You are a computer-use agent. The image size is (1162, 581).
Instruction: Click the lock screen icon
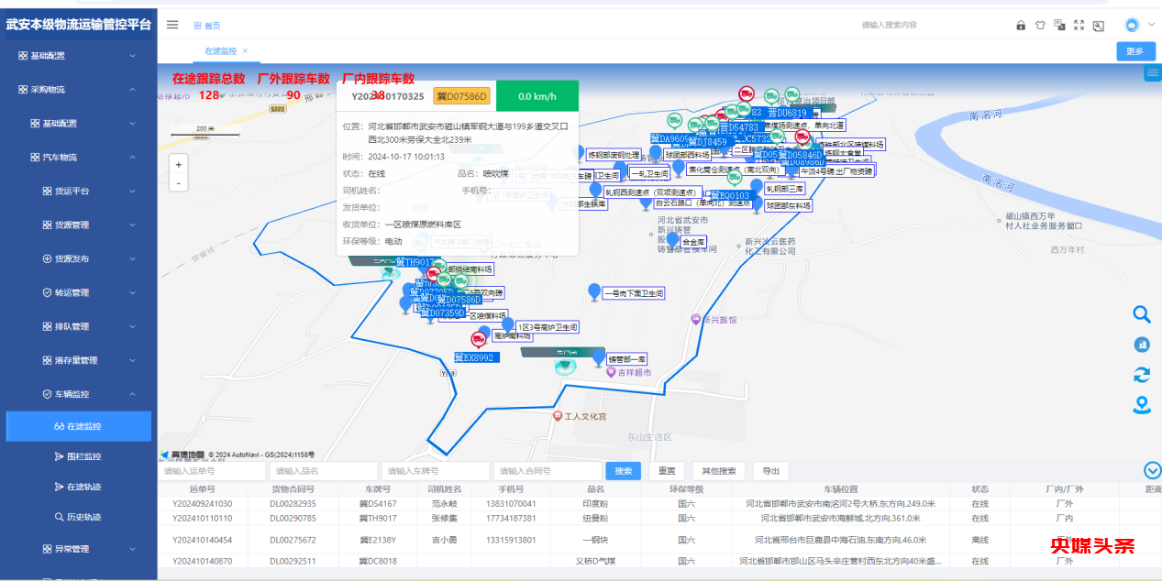1021,26
